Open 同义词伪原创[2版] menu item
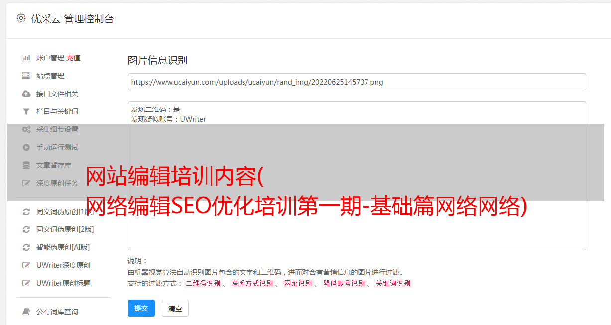 point(65,229)
